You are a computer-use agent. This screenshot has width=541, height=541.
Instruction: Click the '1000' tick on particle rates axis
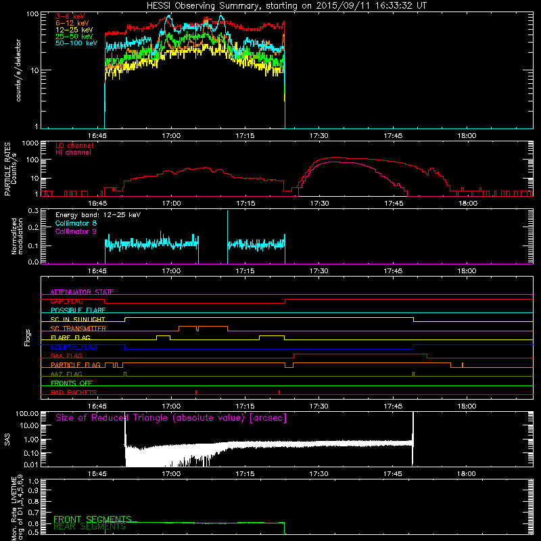pyautogui.click(x=30, y=143)
